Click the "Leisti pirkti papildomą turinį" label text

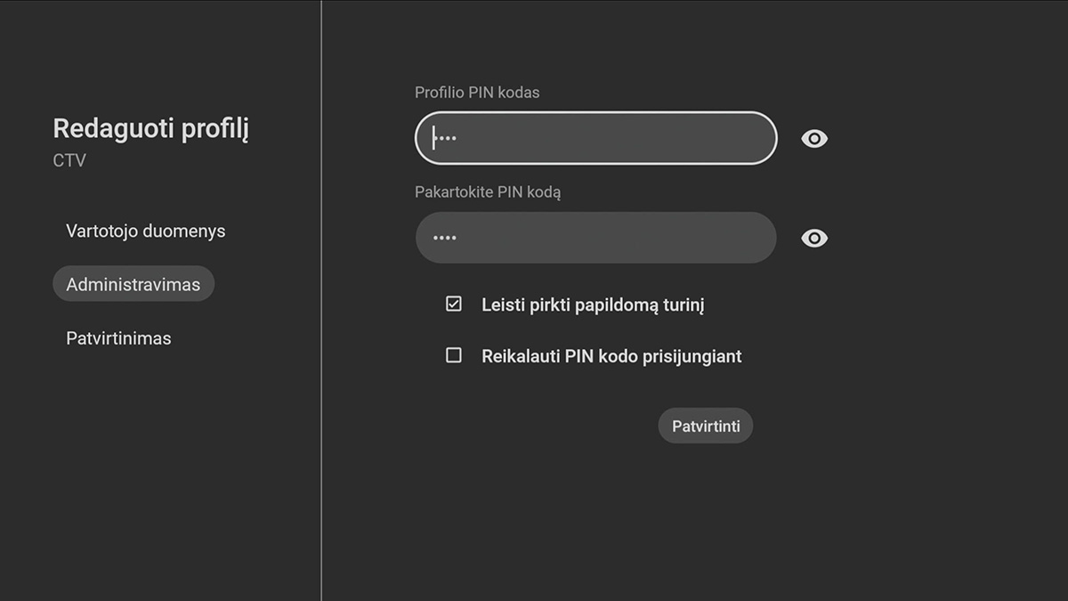[x=593, y=305]
